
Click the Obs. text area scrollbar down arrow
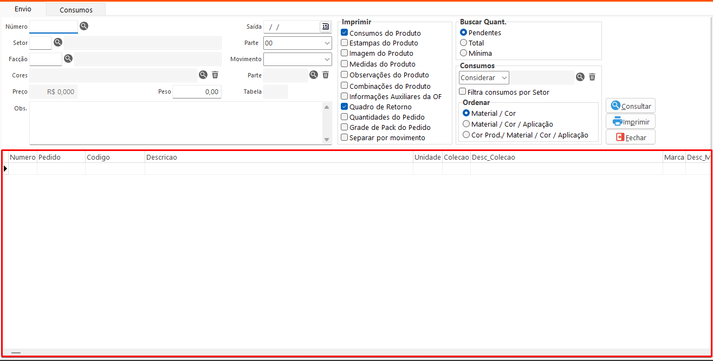[327, 140]
